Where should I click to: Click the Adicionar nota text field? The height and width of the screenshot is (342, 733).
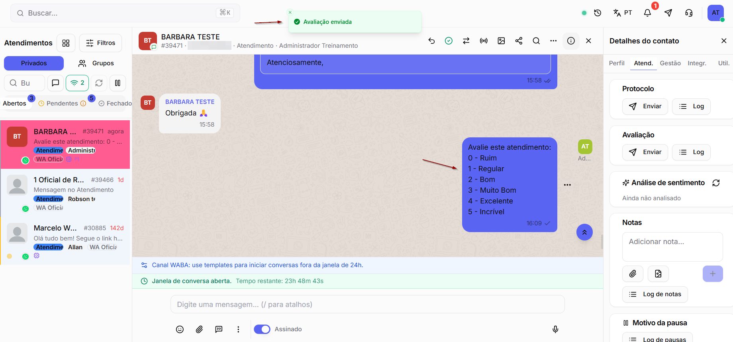(672, 247)
